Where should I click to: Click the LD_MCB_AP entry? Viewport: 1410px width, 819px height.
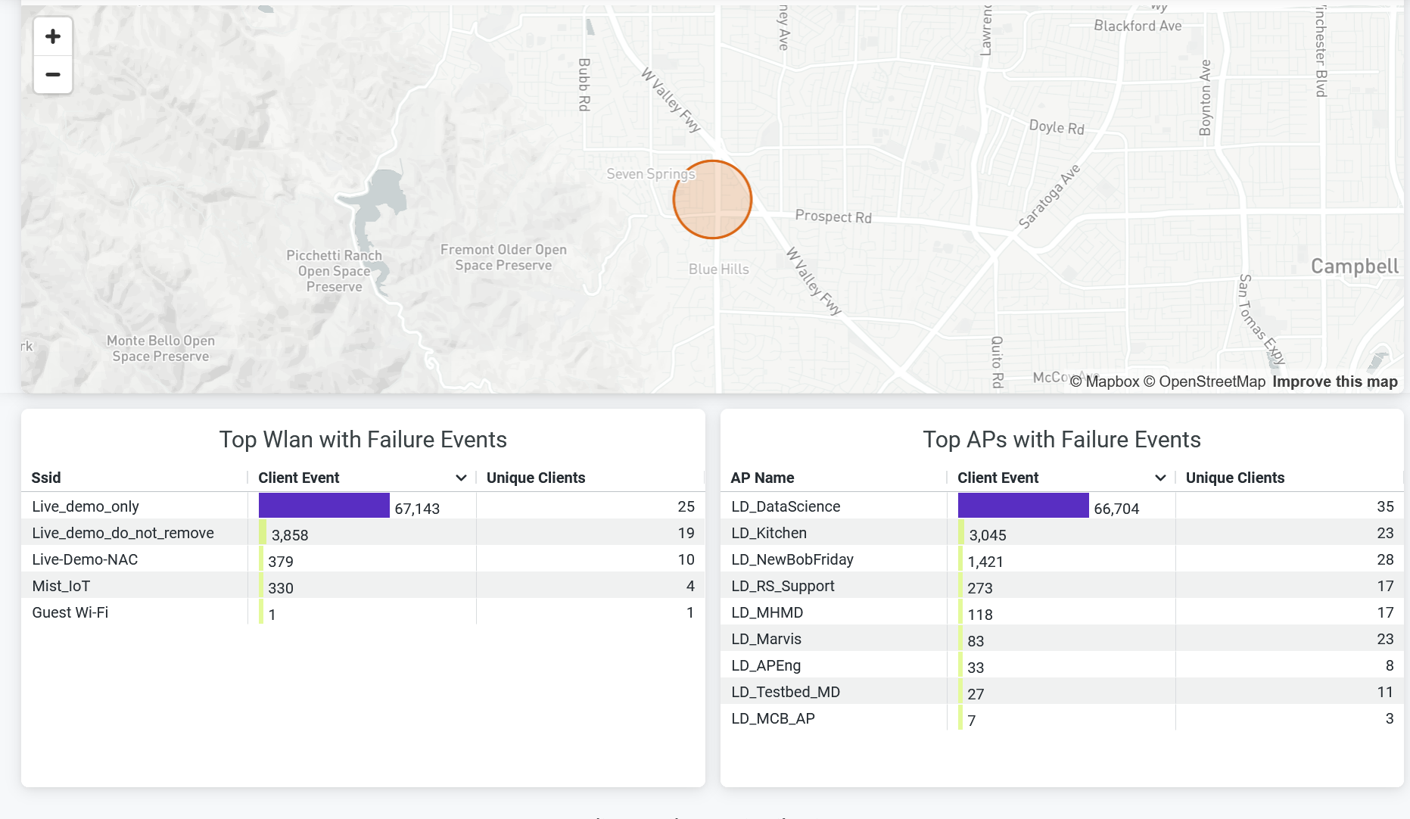[773, 718]
